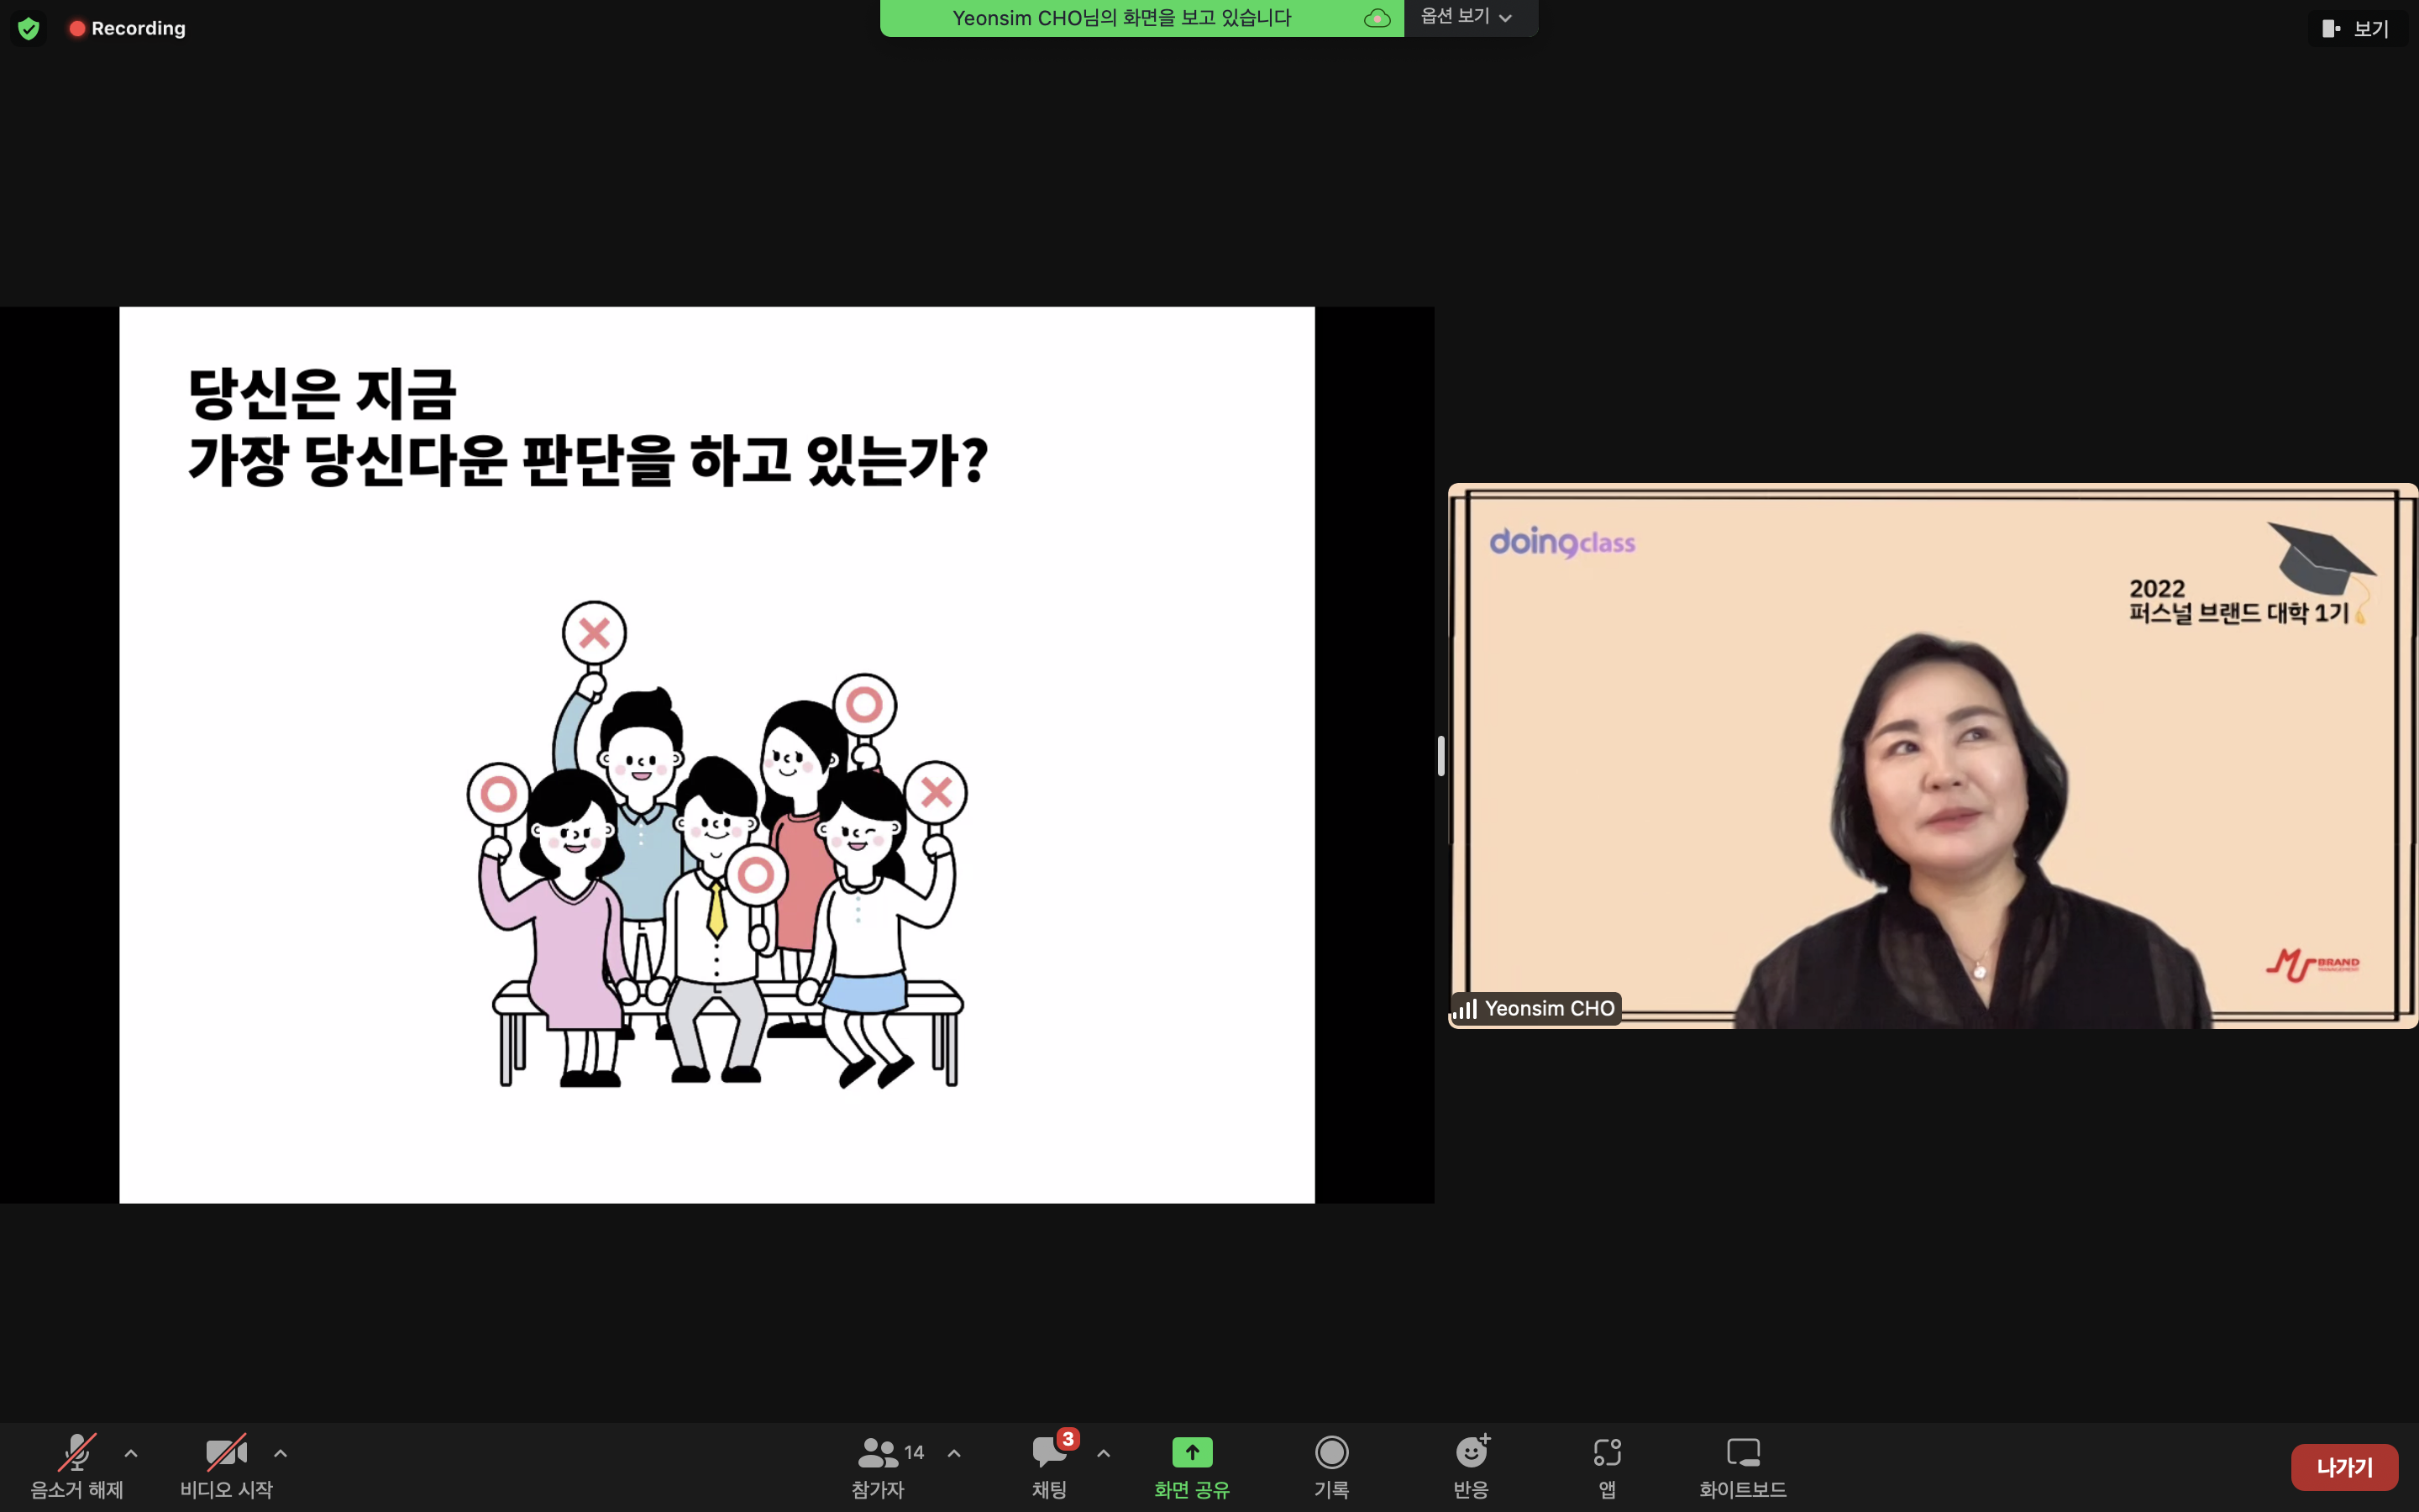Open the 보기 view menu top right
2419x1512 pixels.
tap(2356, 28)
